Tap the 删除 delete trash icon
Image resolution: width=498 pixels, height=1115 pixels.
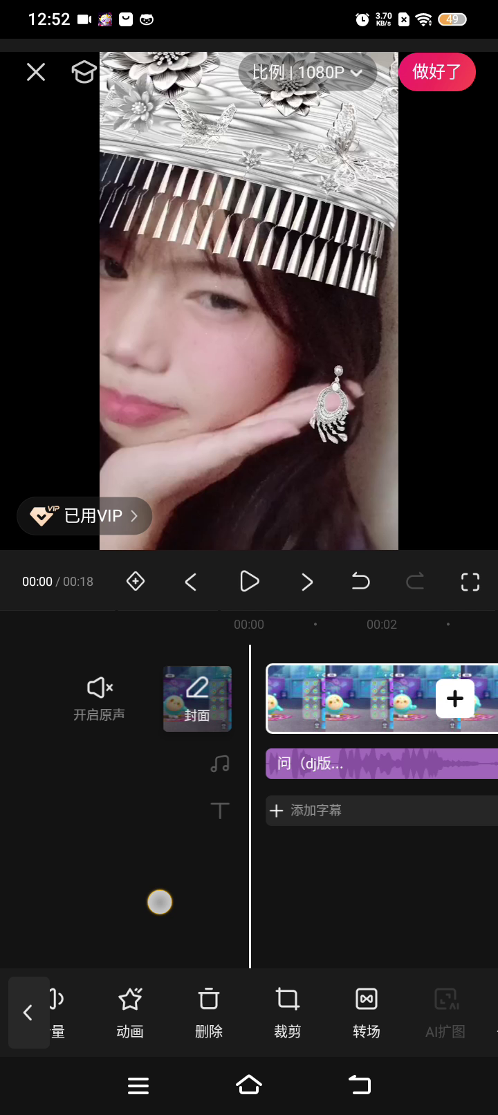click(209, 1013)
